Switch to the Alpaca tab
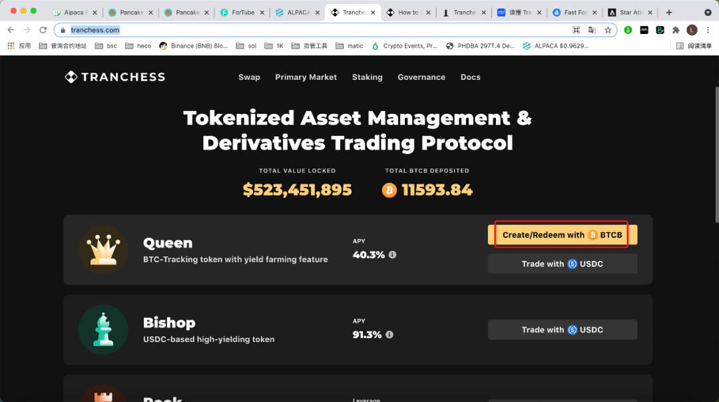The image size is (719, 402). point(75,13)
